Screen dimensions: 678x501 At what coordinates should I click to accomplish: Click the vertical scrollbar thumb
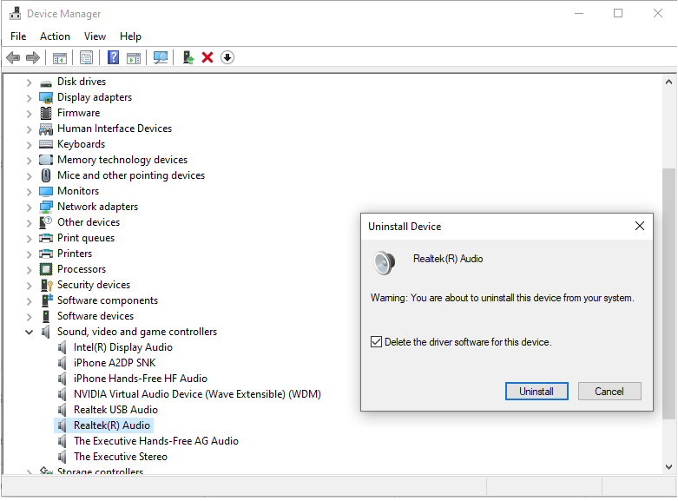(668, 293)
